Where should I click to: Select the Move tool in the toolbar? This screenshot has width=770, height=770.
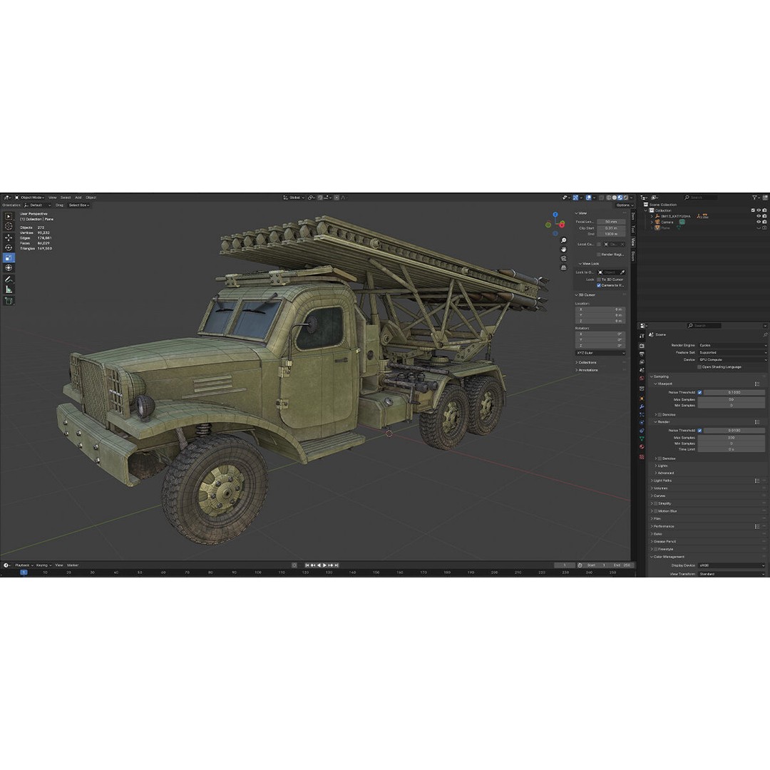tap(9, 237)
